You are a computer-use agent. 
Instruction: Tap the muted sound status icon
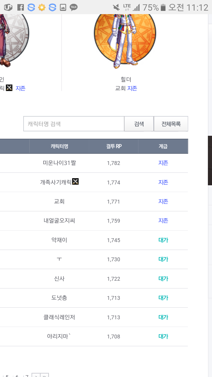[116, 7]
